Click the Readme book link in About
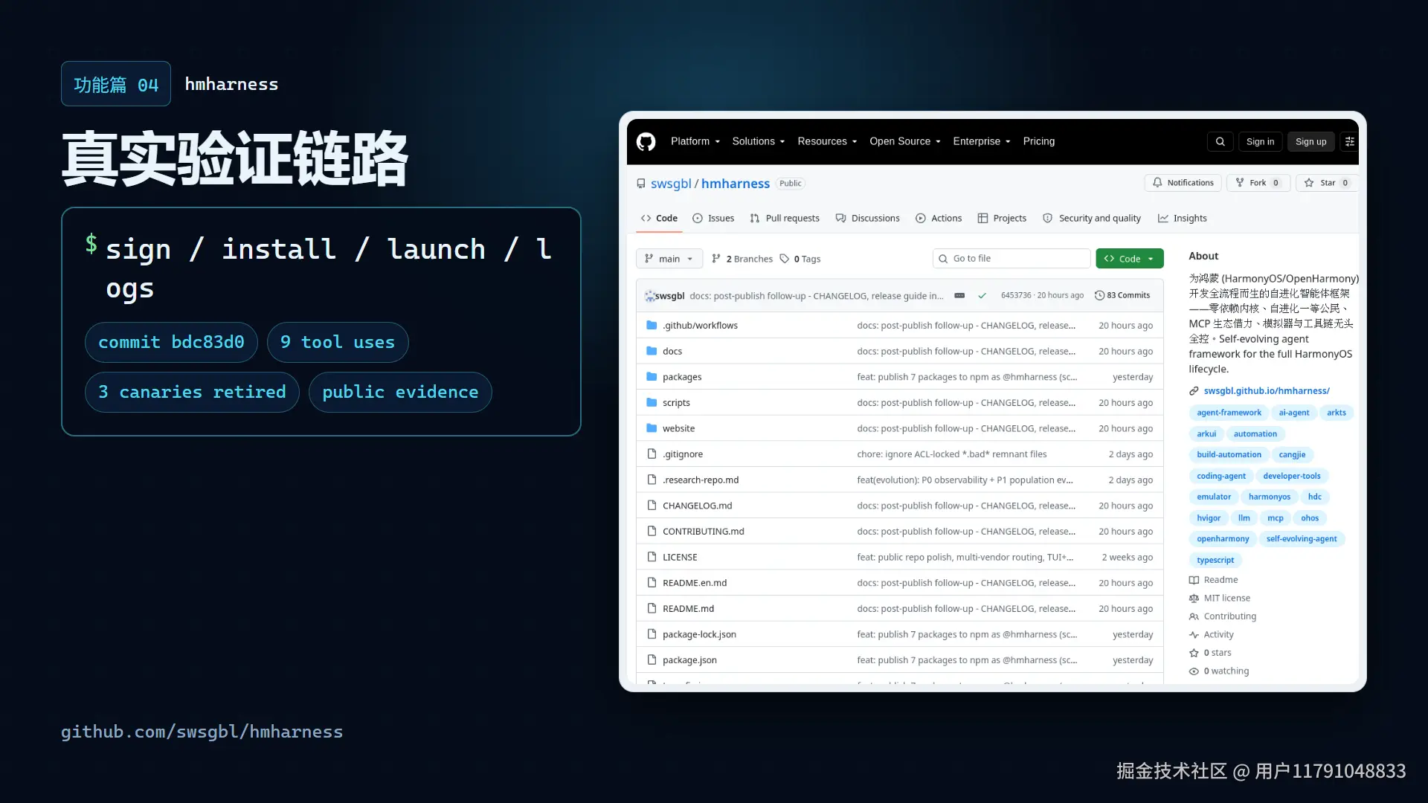Viewport: 1428px width, 803px height. click(1213, 580)
